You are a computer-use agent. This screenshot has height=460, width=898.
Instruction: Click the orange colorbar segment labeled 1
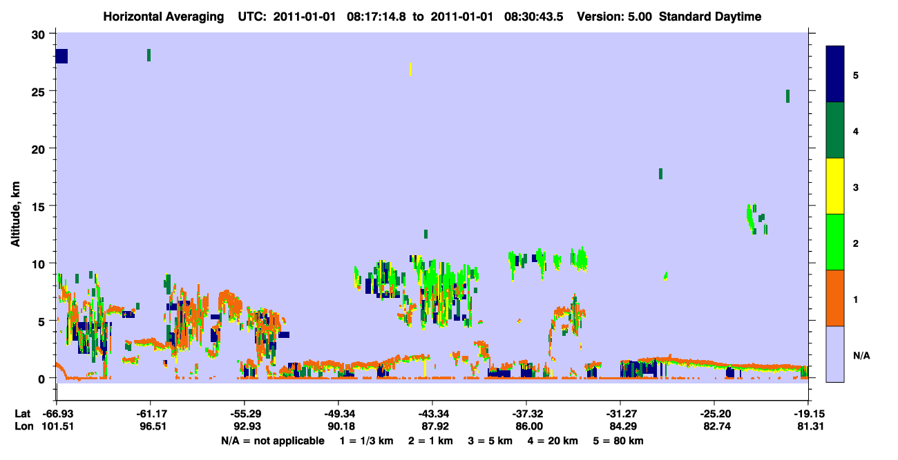835,298
